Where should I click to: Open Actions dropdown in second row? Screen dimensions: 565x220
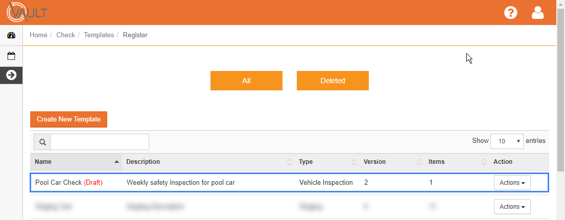click(512, 207)
